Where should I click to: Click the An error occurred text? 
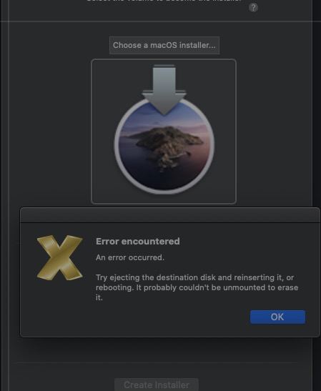click(130, 257)
